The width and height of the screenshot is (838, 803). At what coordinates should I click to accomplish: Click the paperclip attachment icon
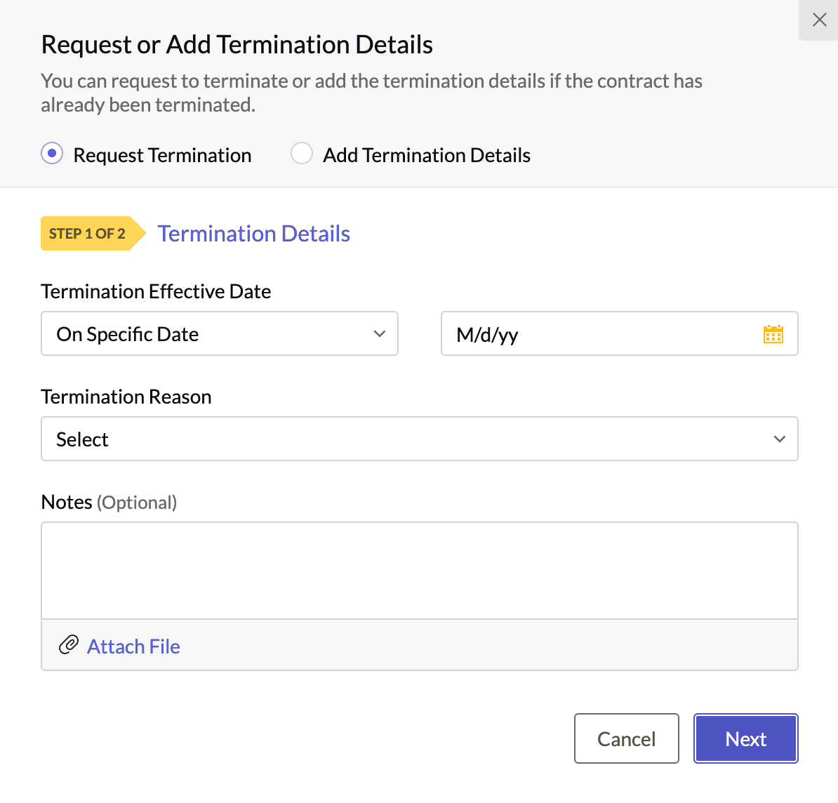(x=68, y=645)
